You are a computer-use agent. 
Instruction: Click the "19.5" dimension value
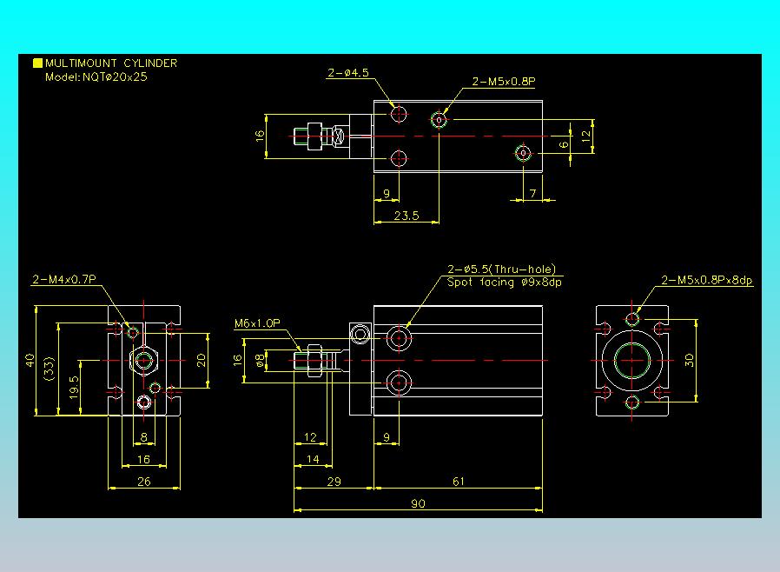[x=74, y=388]
